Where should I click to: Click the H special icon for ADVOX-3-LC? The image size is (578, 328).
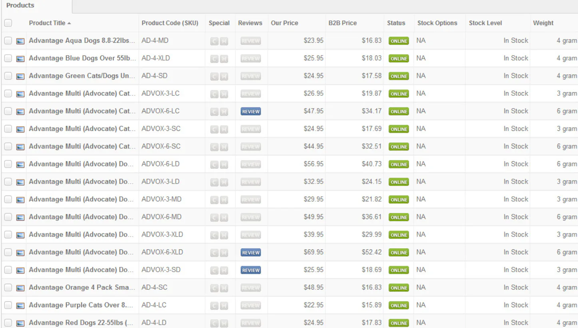pyautogui.click(x=224, y=94)
